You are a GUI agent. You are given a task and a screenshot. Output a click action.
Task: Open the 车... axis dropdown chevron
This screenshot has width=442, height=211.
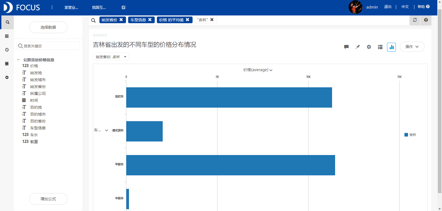tap(107, 130)
